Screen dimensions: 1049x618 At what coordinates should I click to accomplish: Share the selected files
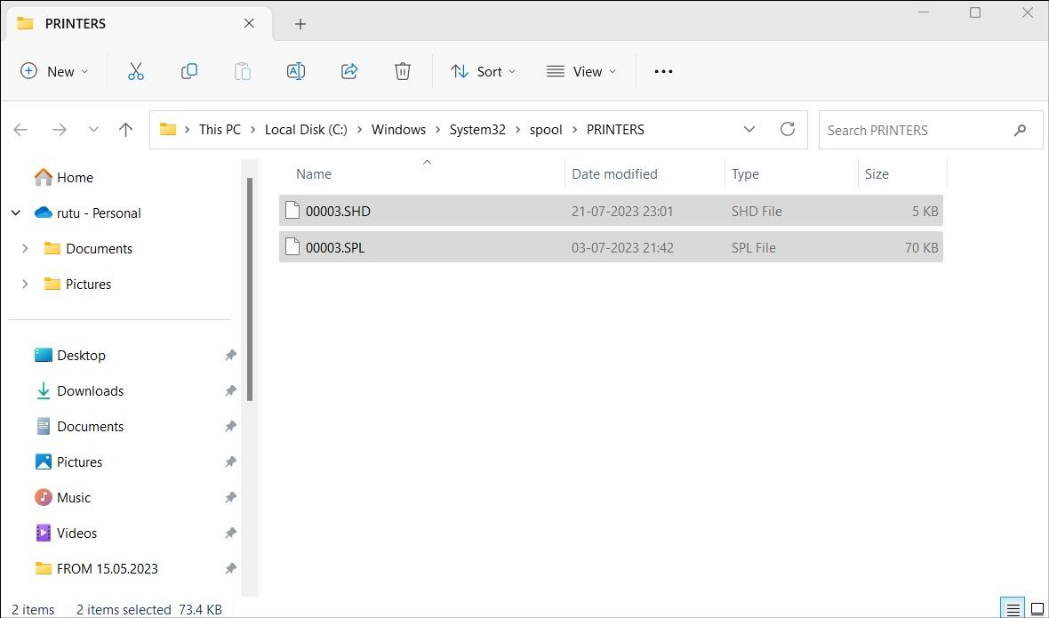pyautogui.click(x=348, y=71)
